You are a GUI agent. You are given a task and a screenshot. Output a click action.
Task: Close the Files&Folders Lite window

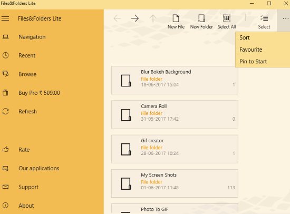286,3
